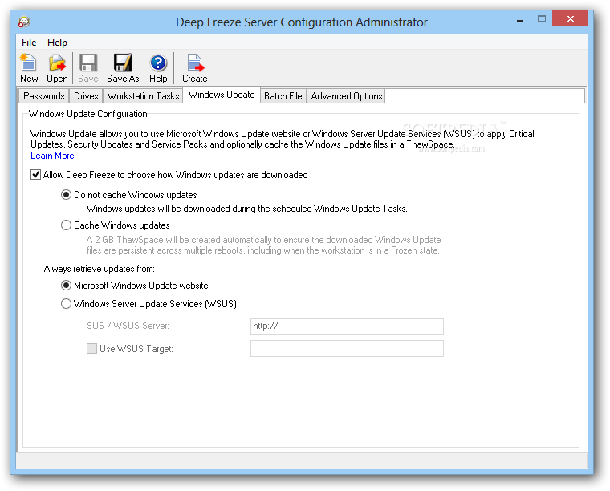
Task: Select the Windows Update tab
Action: pyautogui.click(x=222, y=95)
